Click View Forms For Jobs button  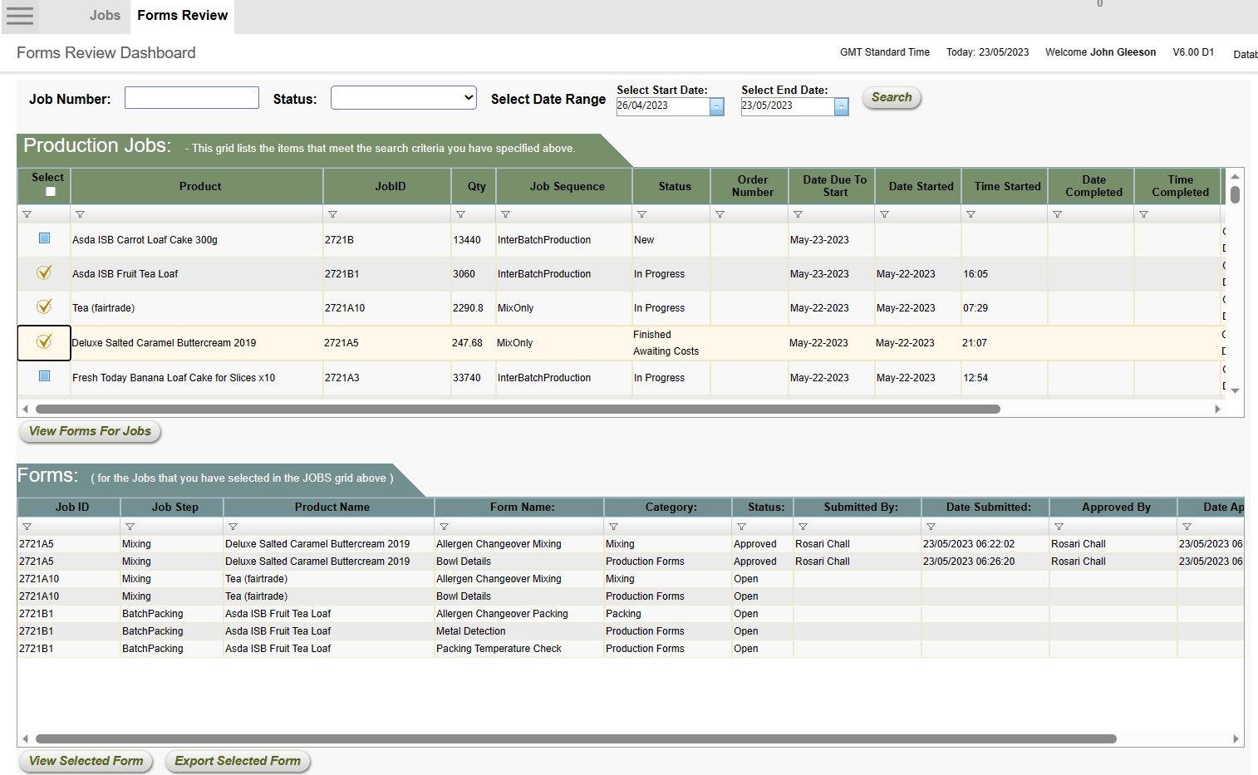90,431
